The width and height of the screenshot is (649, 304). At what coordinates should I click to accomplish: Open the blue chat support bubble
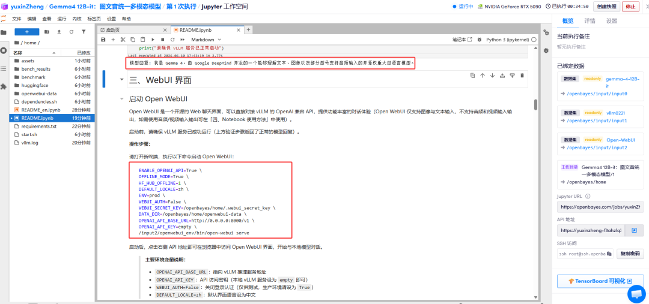(636, 293)
